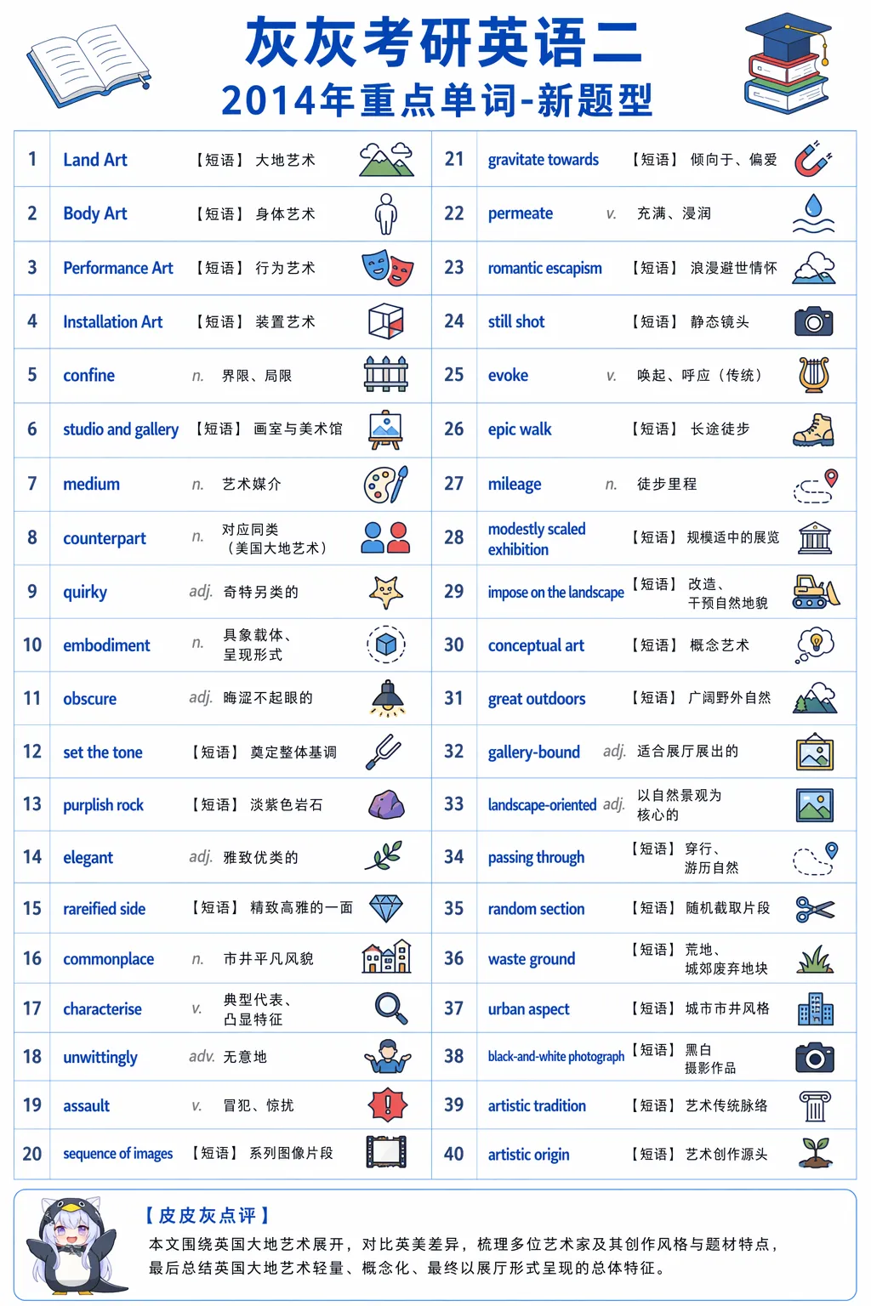Image resolution: width=871 pixels, height=1306 pixels.
Task: Click subtitle 2014年重点单词-新题型
Action: (x=437, y=100)
